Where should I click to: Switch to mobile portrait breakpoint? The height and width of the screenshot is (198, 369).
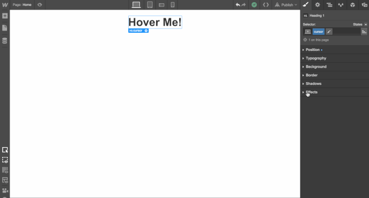pos(173,5)
